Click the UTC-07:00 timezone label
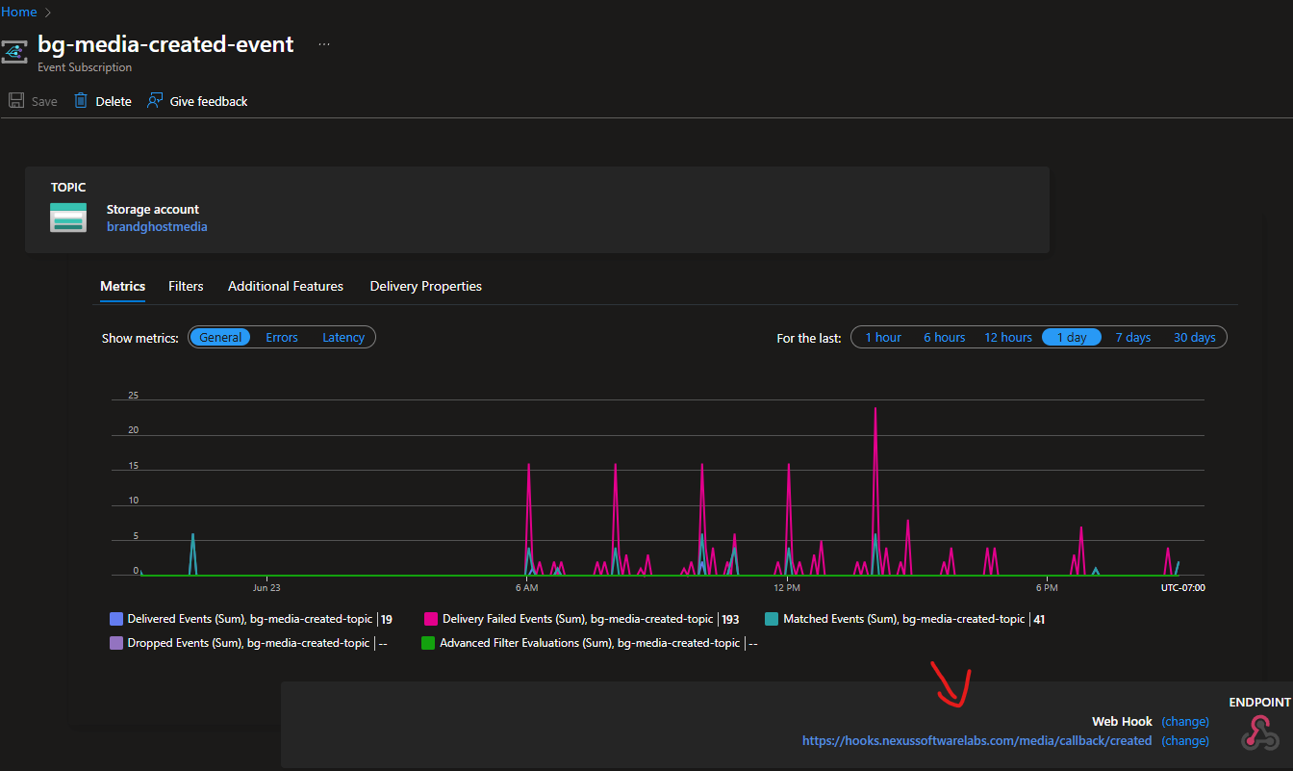The height and width of the screenshot is (771, 1293). [x=1183, y=587]
